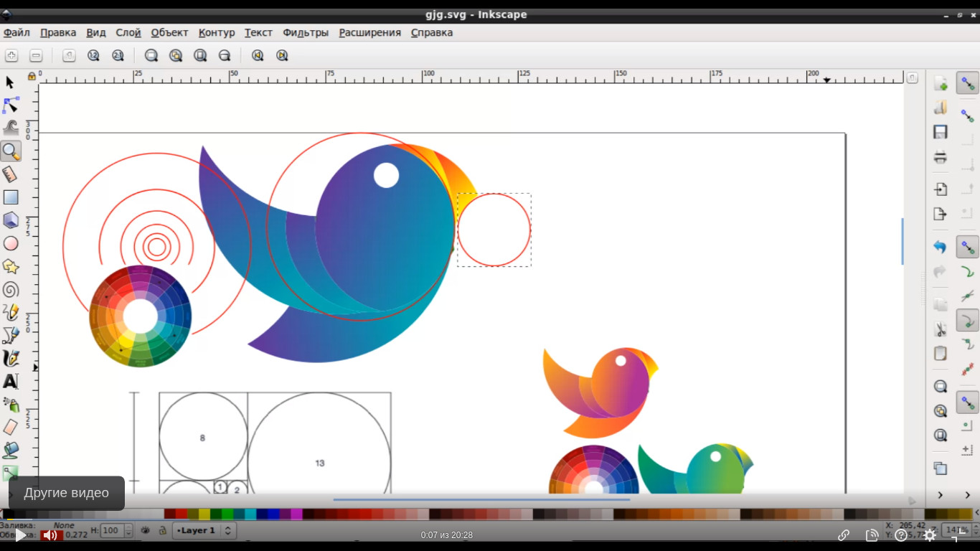This screenshot has height=551, width=980.
Task: Open the Правка menu
Action: 58,32
